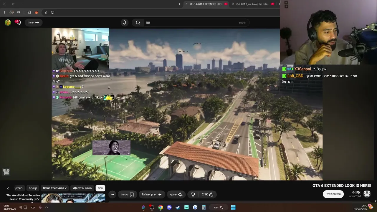Collapse related chips with the arrow

8,188
